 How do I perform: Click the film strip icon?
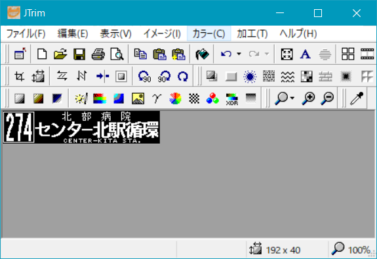click(x=367, y=54)
